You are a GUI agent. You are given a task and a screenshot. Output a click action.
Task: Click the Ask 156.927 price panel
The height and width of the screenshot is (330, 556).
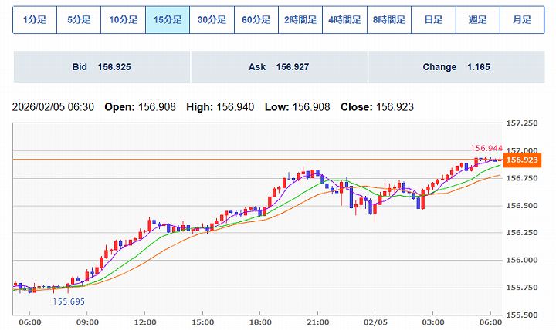click(278, 67)
